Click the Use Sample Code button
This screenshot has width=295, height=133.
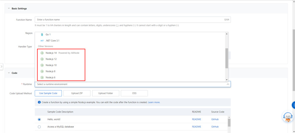coord(48,93)
